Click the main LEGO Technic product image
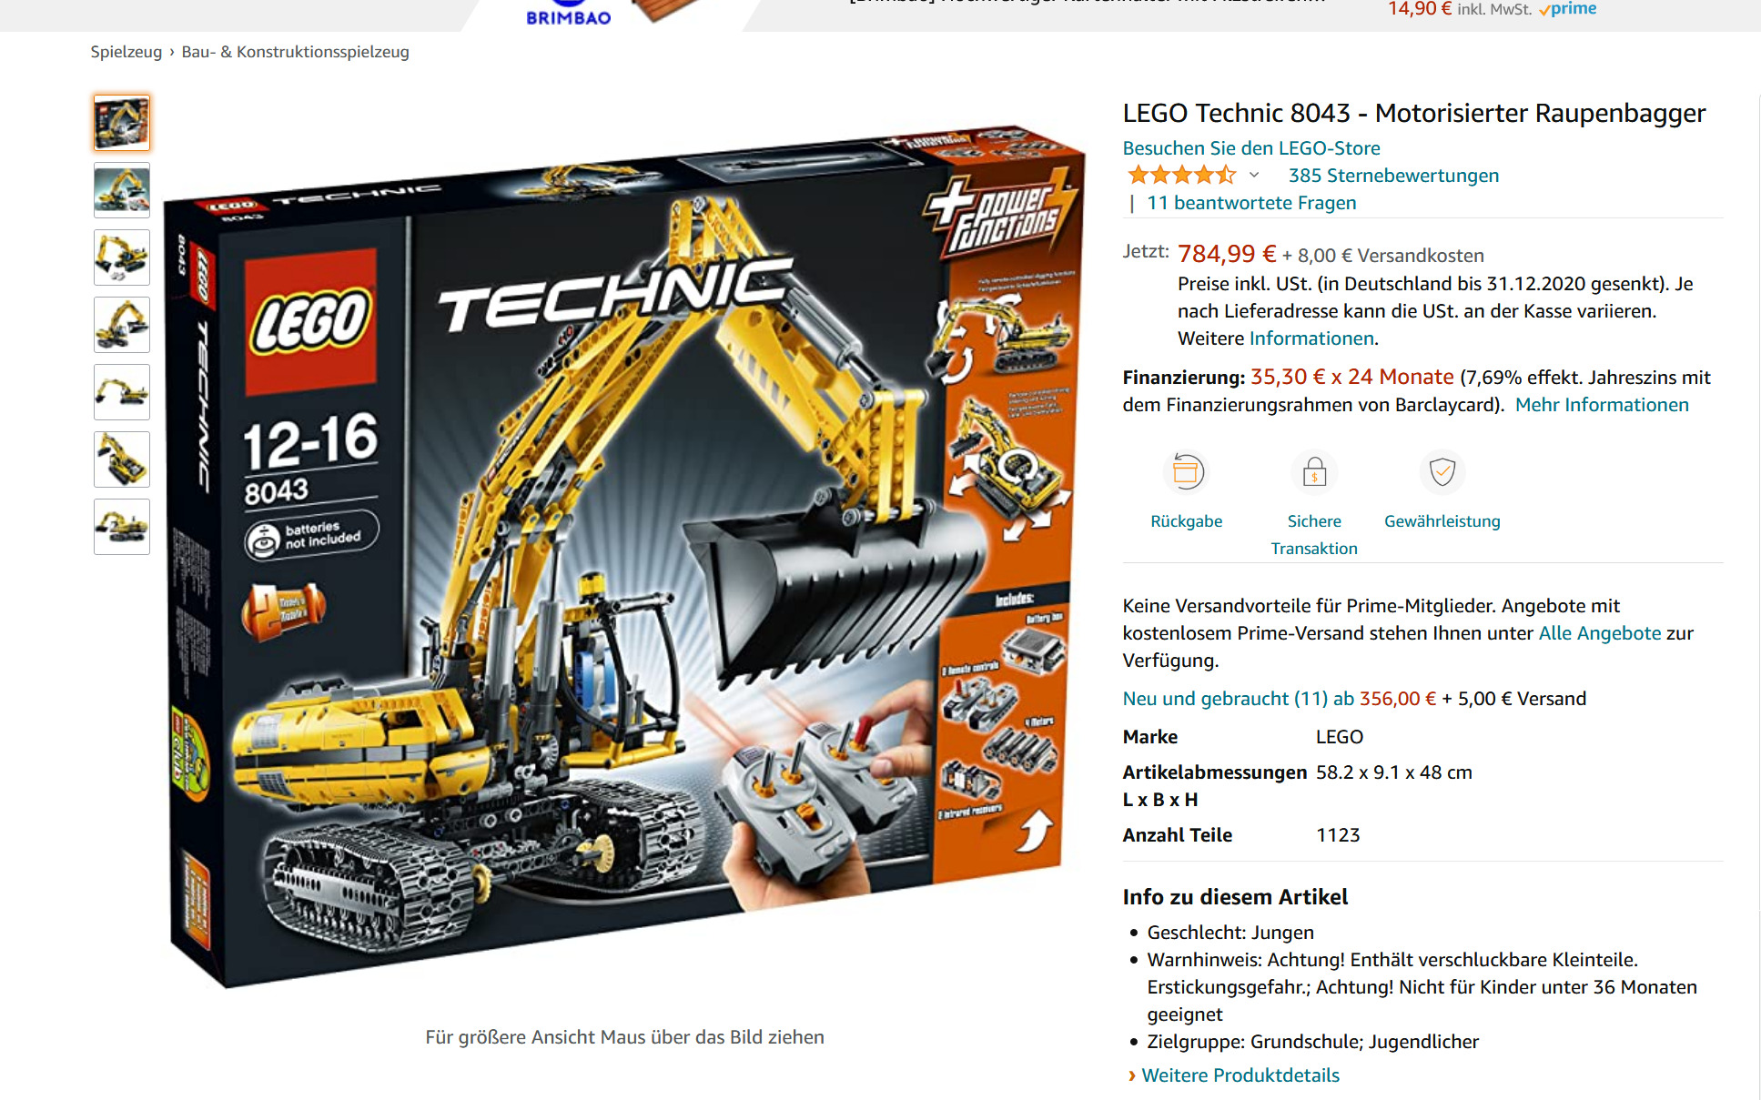This screenshot has height=1100, width=1761. pyautogui.click(x=625, y=555)
